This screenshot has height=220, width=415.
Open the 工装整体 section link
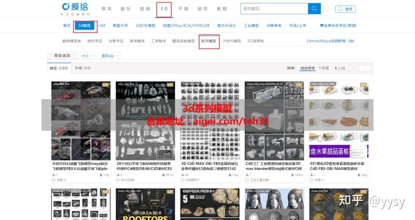(159, 41)
